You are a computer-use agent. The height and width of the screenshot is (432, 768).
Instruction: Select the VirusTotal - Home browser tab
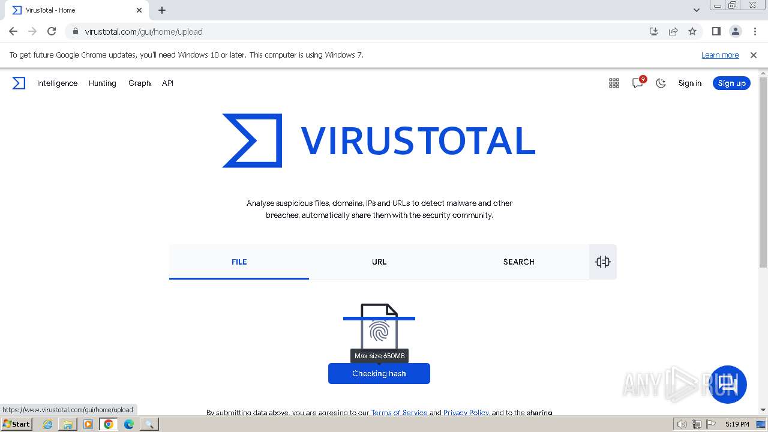point(76,10)
